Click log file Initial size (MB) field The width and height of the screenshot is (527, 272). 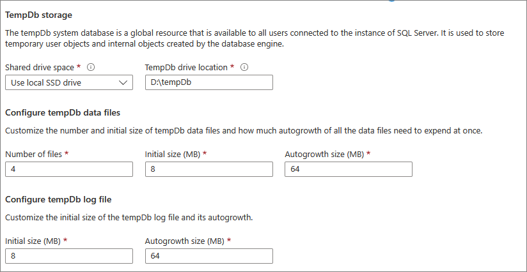coord(68,256)
